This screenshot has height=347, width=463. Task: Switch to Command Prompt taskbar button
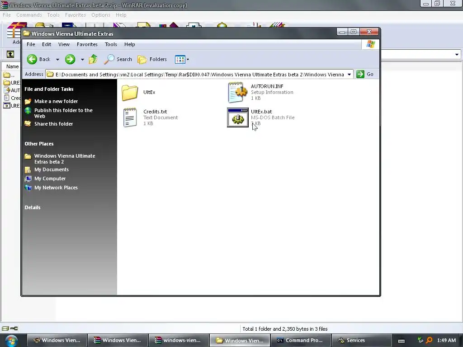(300, 341)
